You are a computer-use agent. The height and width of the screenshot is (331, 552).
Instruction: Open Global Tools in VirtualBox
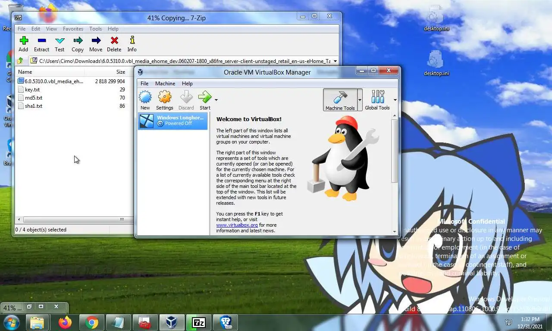click(377, 100)
